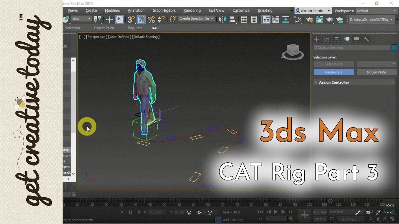This screenshot has width=399, height=224.
Task: Click the 2 Objects Selected name field
Action: pyautogui.click(x=352, y=48)
